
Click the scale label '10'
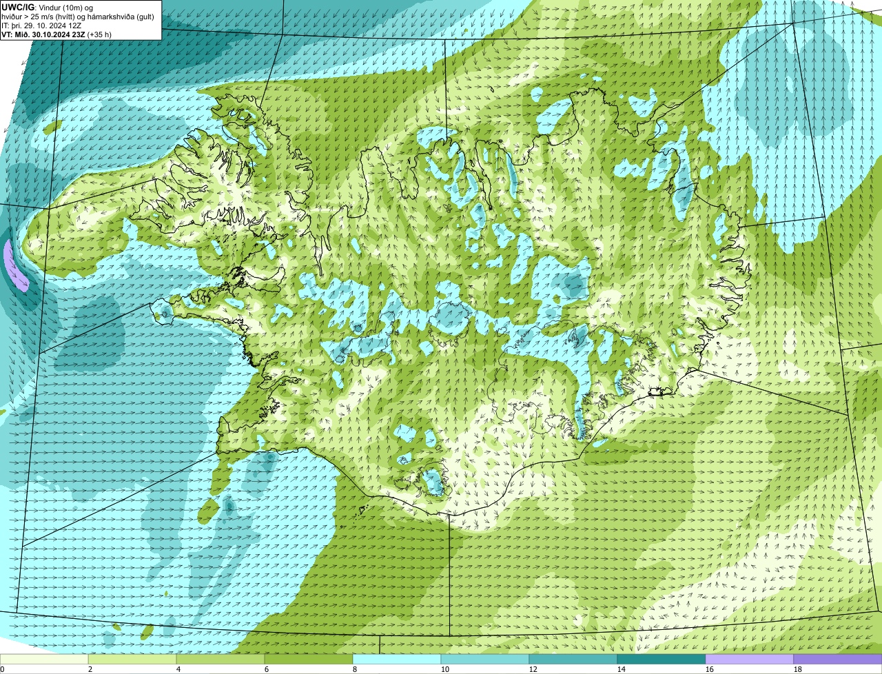pyautogui.click(x=444, y=669)
